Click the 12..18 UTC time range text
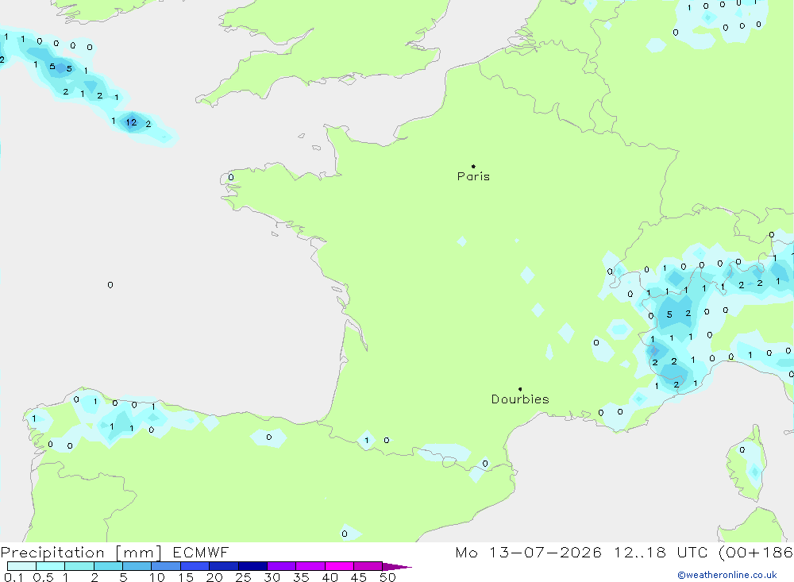 click(x=661, y=552)
